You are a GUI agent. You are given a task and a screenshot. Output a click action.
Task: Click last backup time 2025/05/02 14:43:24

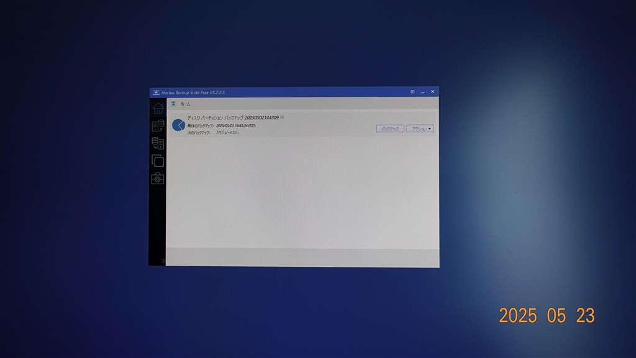click(x=232, y=125)
